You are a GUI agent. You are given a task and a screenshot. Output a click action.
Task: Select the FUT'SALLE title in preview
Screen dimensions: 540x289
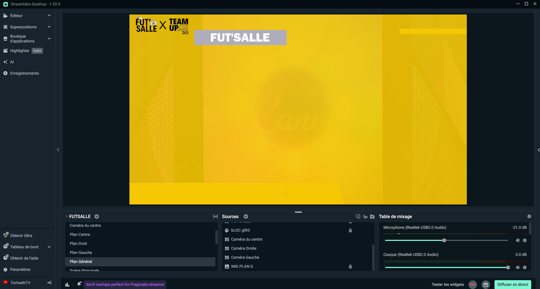240,37
